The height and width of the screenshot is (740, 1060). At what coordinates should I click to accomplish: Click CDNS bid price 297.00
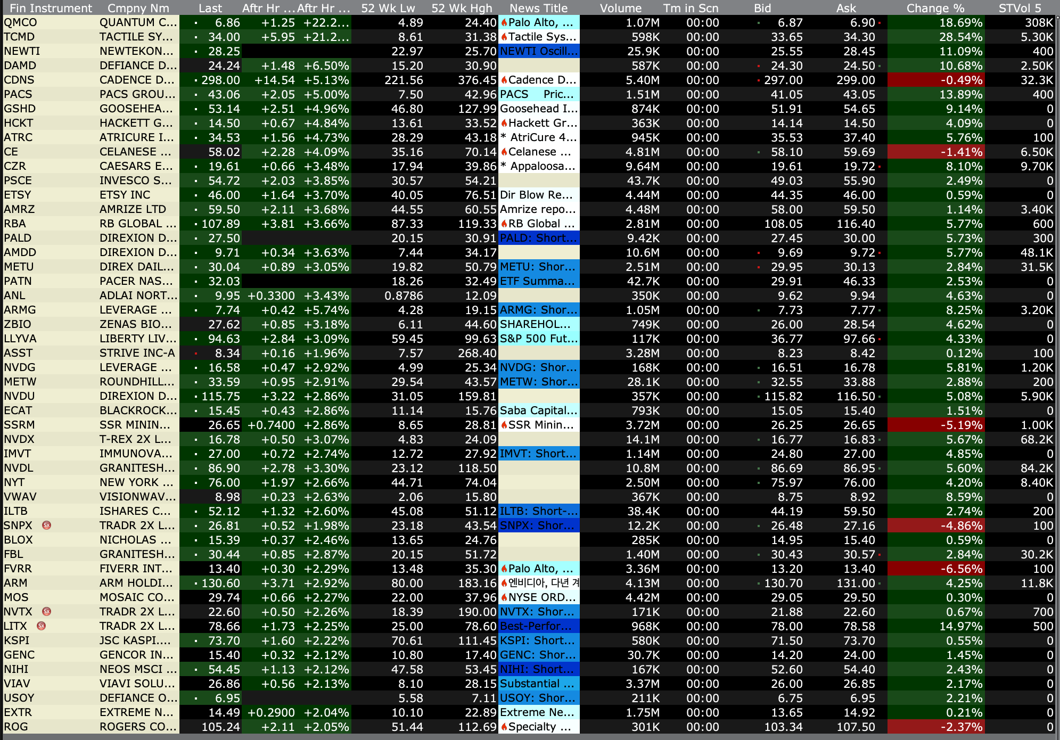point(783,80)
